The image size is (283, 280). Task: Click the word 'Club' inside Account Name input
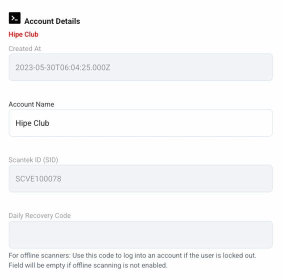tap(41, 123)
